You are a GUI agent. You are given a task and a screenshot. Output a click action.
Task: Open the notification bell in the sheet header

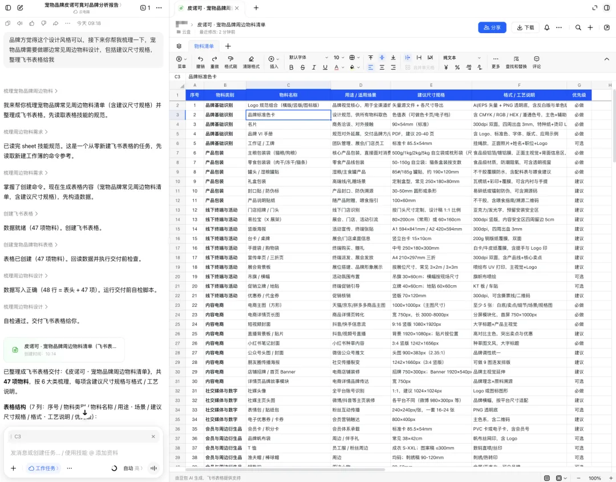(x=546, y=27)
